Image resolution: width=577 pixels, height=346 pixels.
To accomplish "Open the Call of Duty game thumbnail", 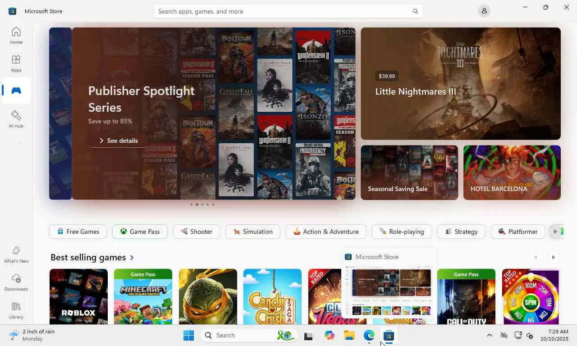I will pyautogui.click(x=466, y=296).
